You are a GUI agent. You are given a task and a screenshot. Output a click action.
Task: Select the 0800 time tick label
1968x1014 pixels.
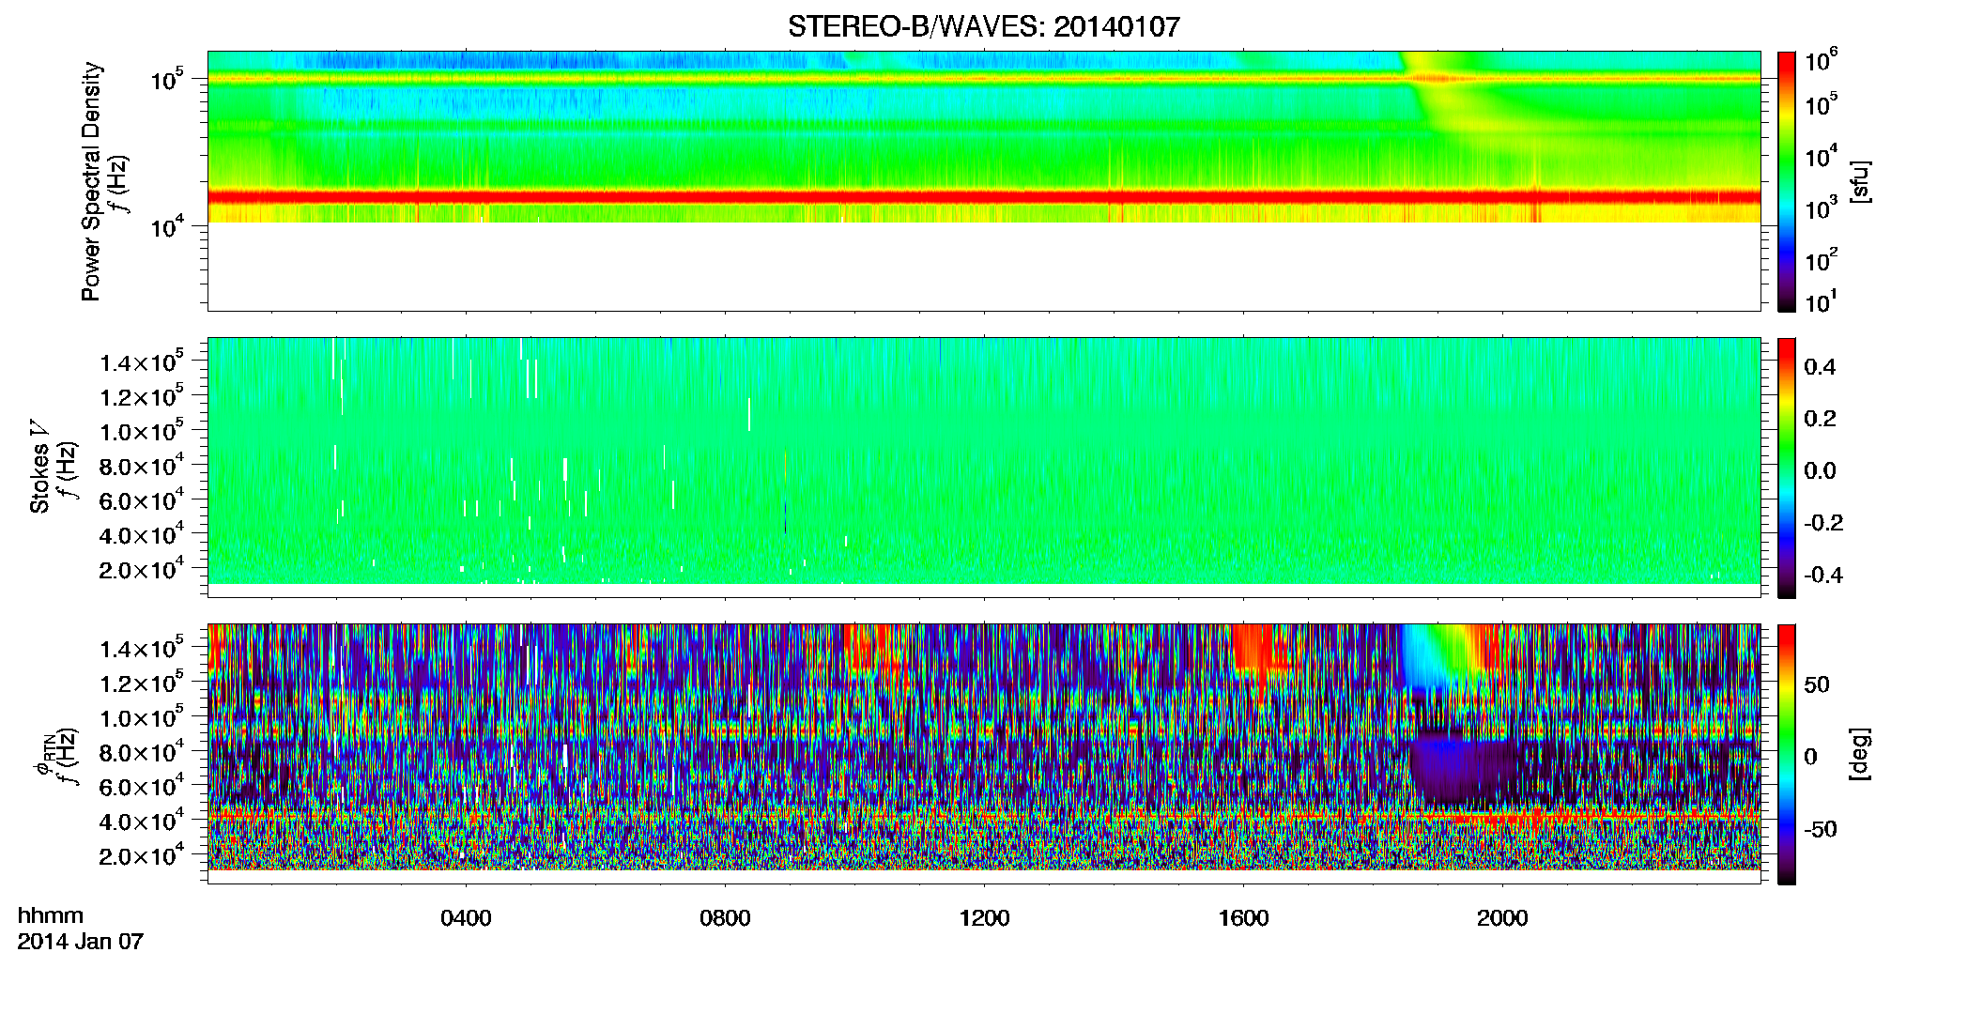click(x=725, y=918)
